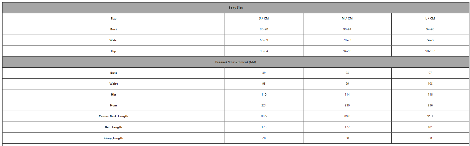
Task: Select the Center_Back_Length row label
Action: coord(113,116)
